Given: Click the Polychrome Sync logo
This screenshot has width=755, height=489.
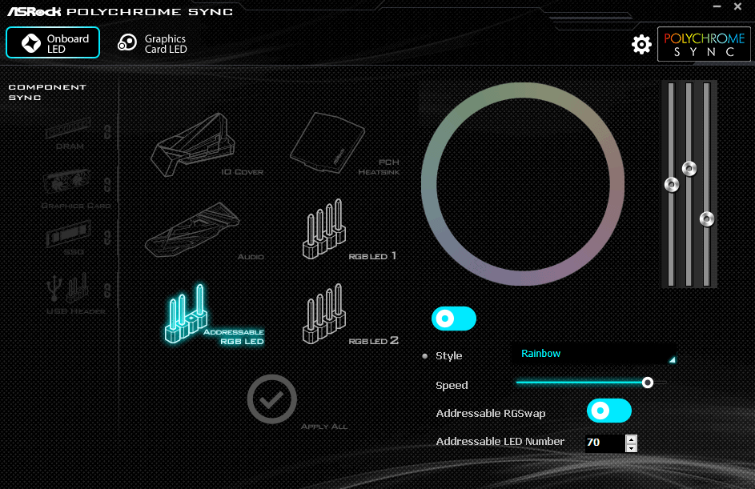Looking at the screenshot, I should (x=704, y=44).
